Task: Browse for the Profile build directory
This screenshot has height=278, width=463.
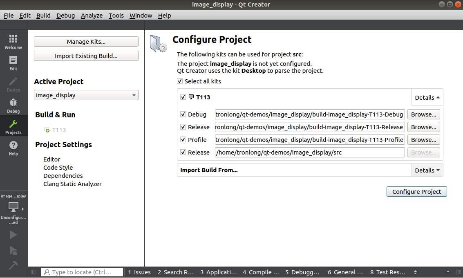Action: click(x=424, y=140)
